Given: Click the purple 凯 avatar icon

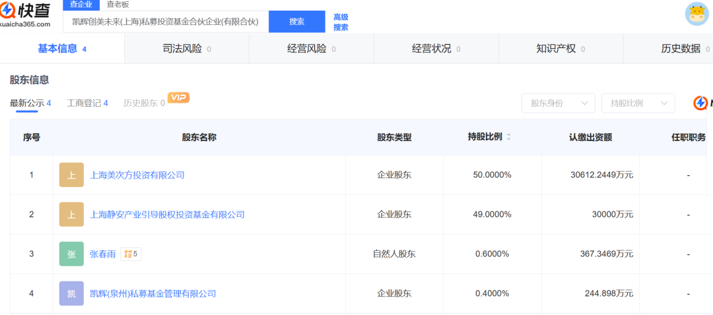Looking at the screenshot, I should (71, 293).
